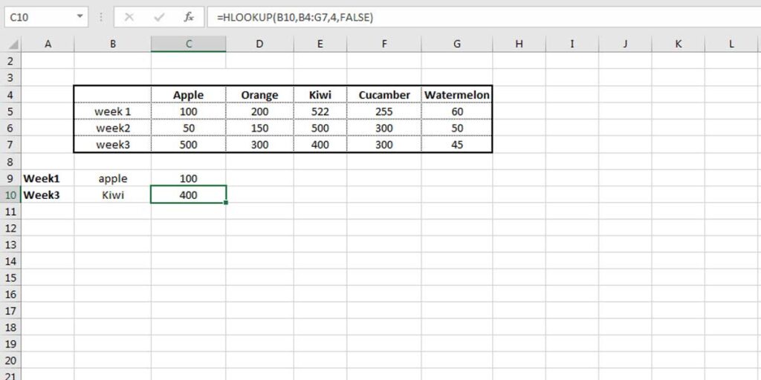761x380 pixels.
Task: Click the Orange header cell
Action: pyautogui.click(x=259, y=95)
